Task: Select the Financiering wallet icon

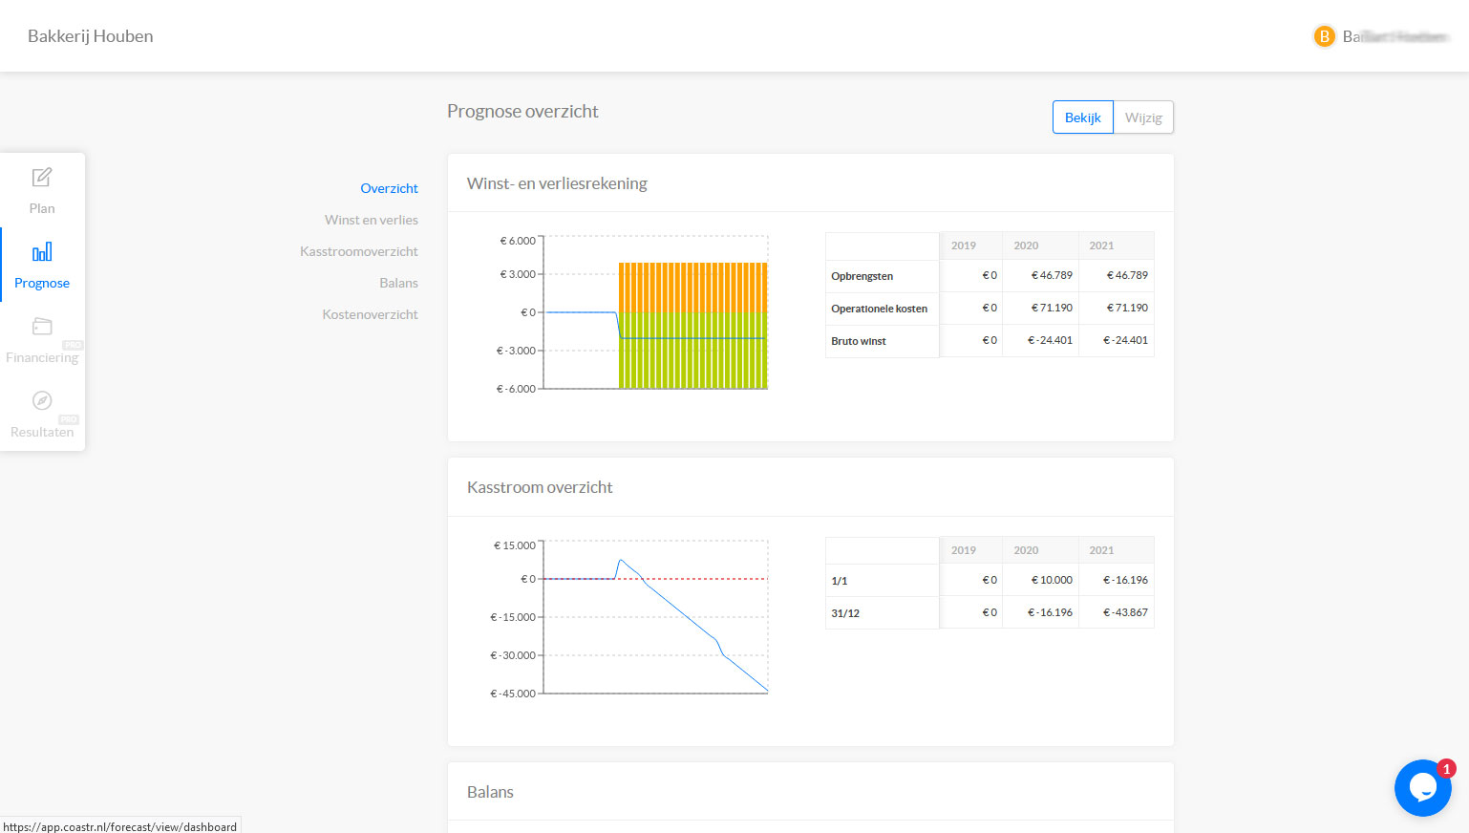Action: [x=42, y=327]
